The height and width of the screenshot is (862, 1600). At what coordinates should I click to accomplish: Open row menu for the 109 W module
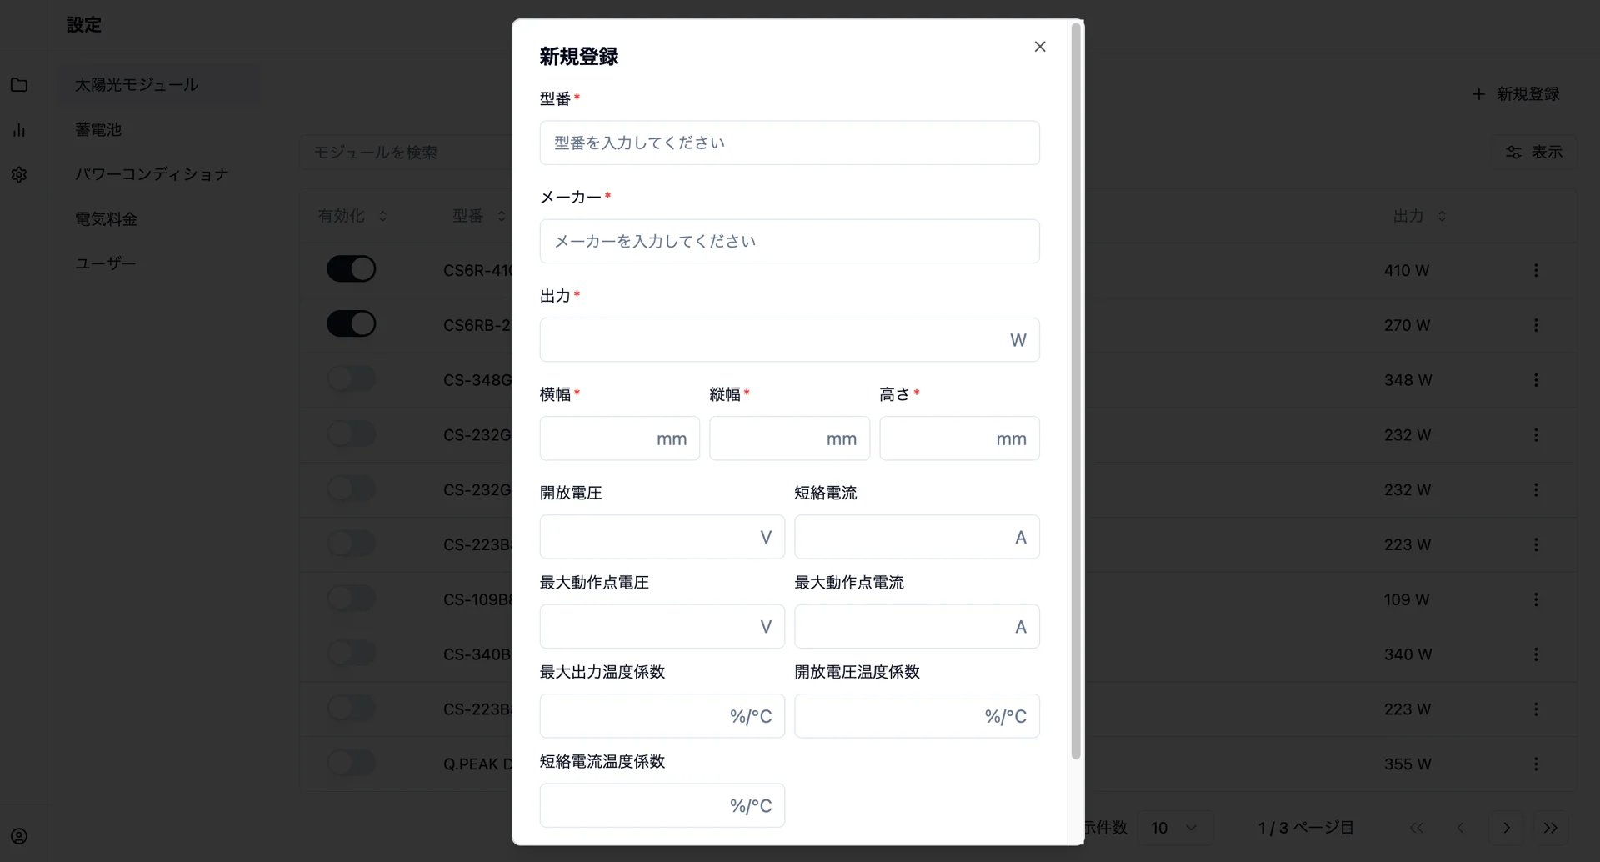(x=1536, y=599)
